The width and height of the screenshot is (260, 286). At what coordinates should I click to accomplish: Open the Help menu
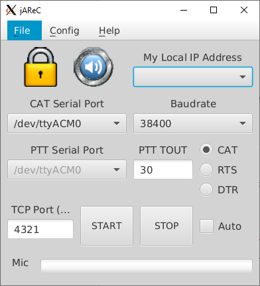[109, 30]
